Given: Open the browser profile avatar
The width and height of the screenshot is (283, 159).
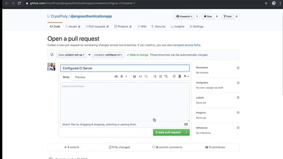Looking at the screenshot, I should (274, 3).
